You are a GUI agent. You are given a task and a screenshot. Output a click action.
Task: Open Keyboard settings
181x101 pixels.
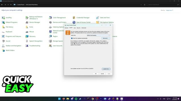(x=7, y=32)
